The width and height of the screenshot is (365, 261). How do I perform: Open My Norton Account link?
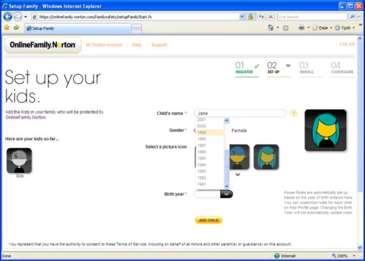[104, 44]
